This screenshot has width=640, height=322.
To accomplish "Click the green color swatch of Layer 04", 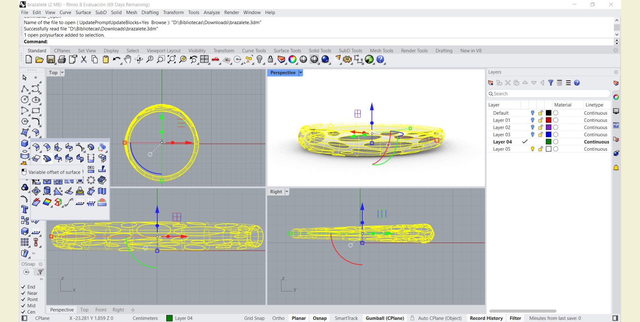I will click(x=549, y=142).
